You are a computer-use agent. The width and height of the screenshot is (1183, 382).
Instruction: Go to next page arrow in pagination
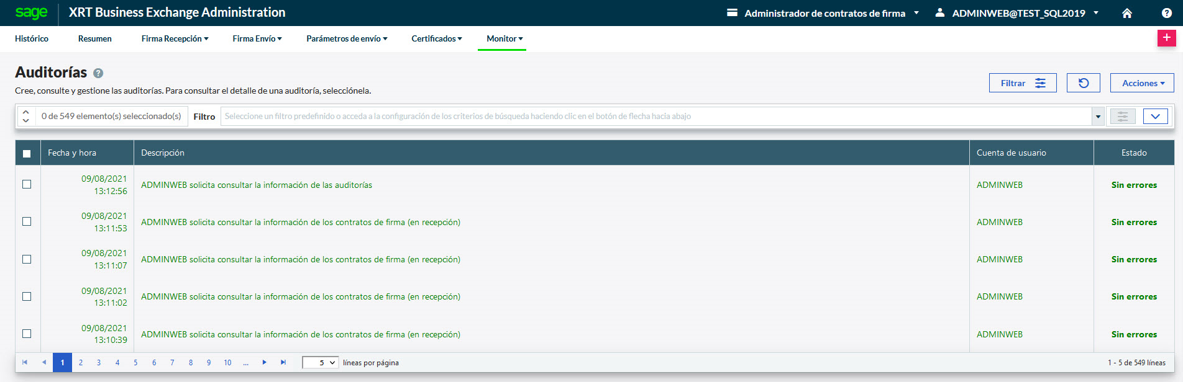[x=265, y=363]
